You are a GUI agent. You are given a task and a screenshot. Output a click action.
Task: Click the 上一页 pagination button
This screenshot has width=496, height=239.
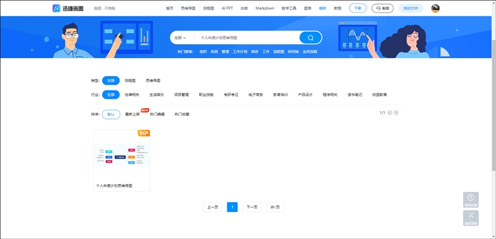[x=212, y=207]
